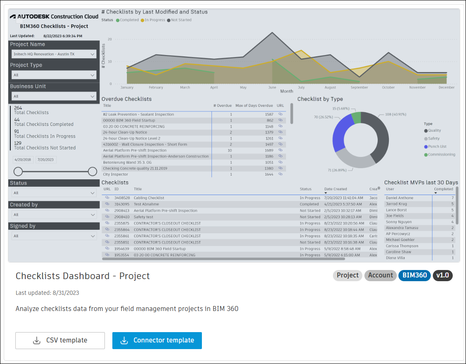Viewport: 466px width, 364px height.
Task: Sort overdue table by Title header
Action: tap(107, 106)
